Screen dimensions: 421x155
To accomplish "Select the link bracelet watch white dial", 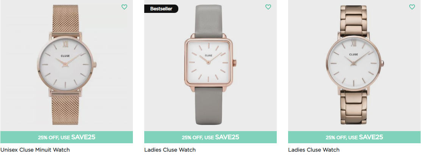I will click(353, 63).
